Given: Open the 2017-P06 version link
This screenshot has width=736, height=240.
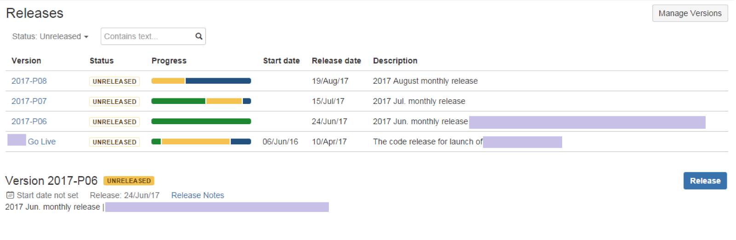Looking at the screenshot, I should tap(29, 121).
